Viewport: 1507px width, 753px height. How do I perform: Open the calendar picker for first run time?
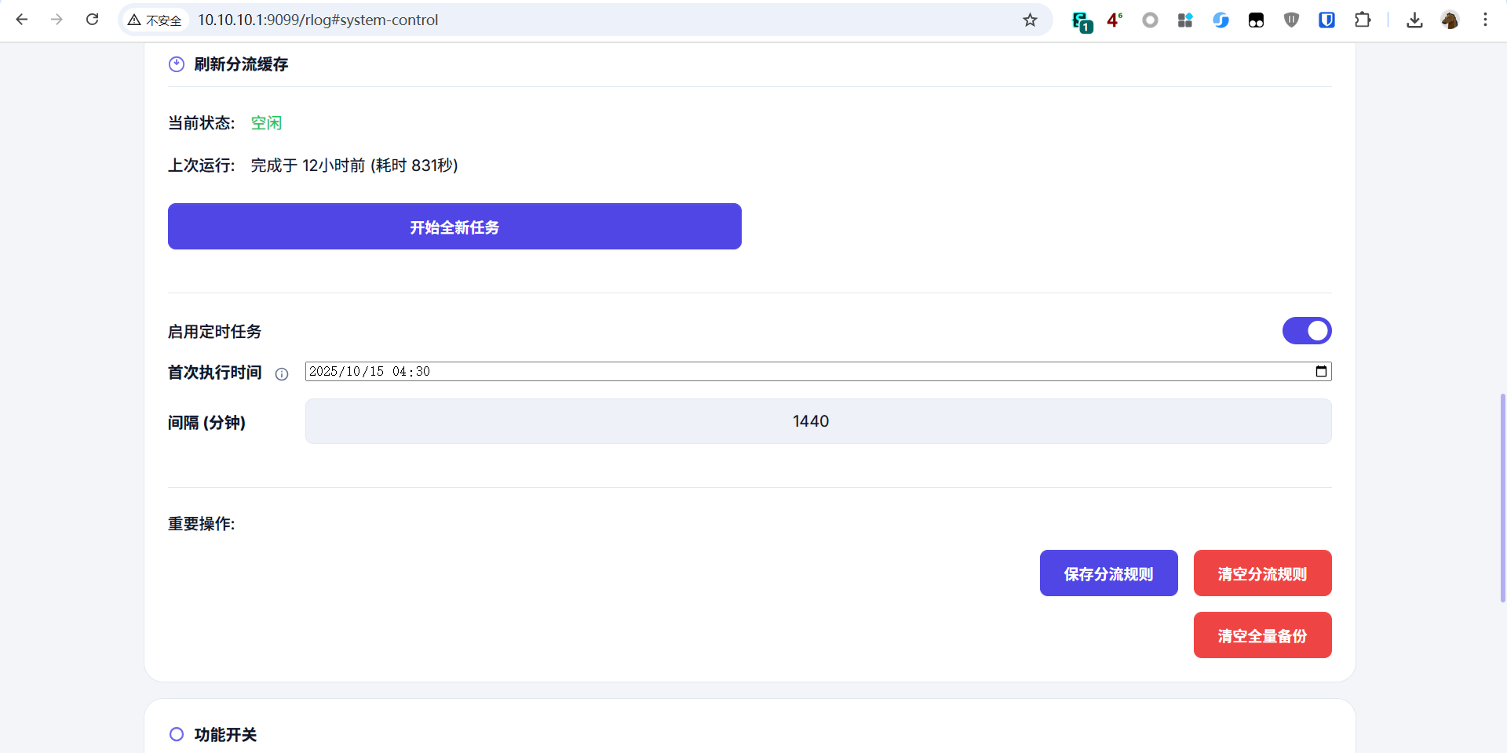(1321, 372)
